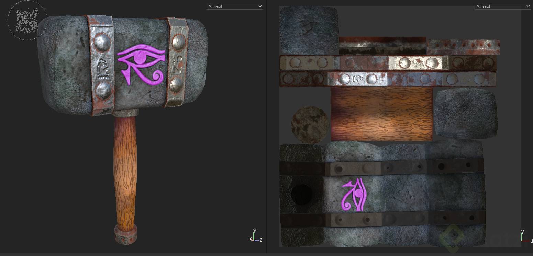Open the Material dropdown in the 3D viewport

coord(235,6)
